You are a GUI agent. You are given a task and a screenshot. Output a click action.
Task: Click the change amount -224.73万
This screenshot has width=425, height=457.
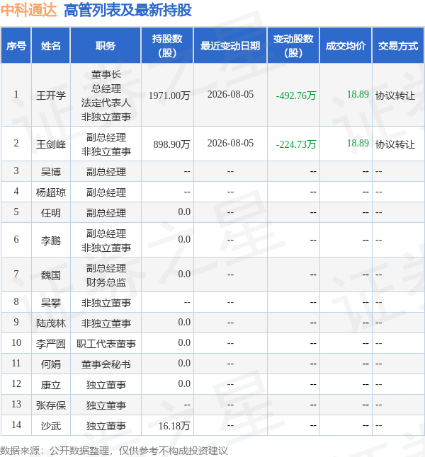pos(296,144)
